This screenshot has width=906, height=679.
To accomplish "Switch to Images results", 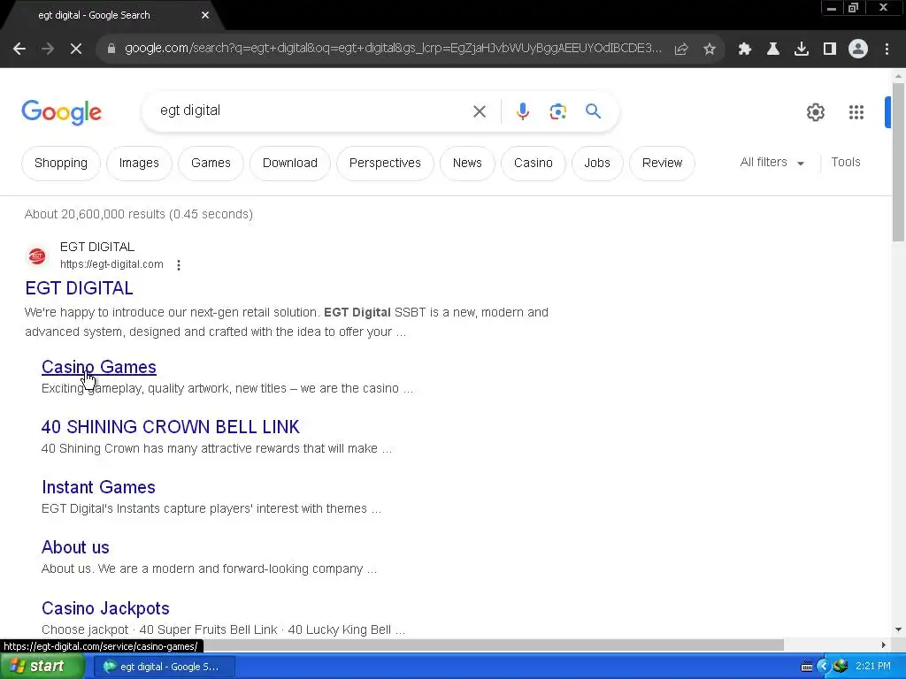I will click(x=139, y=164).
